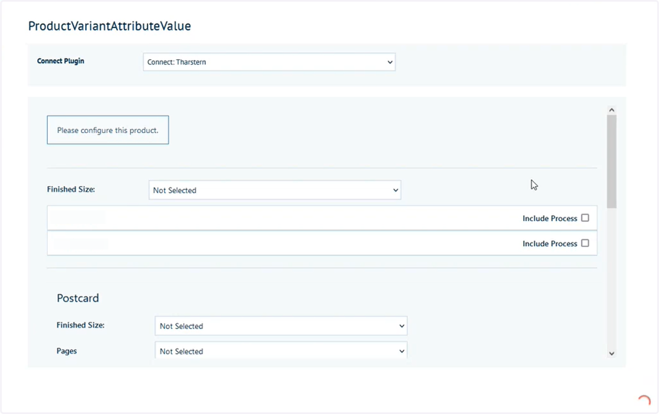659x414 pixels.
Task: Click the Connect Plugin label
Action: point(60,61)
